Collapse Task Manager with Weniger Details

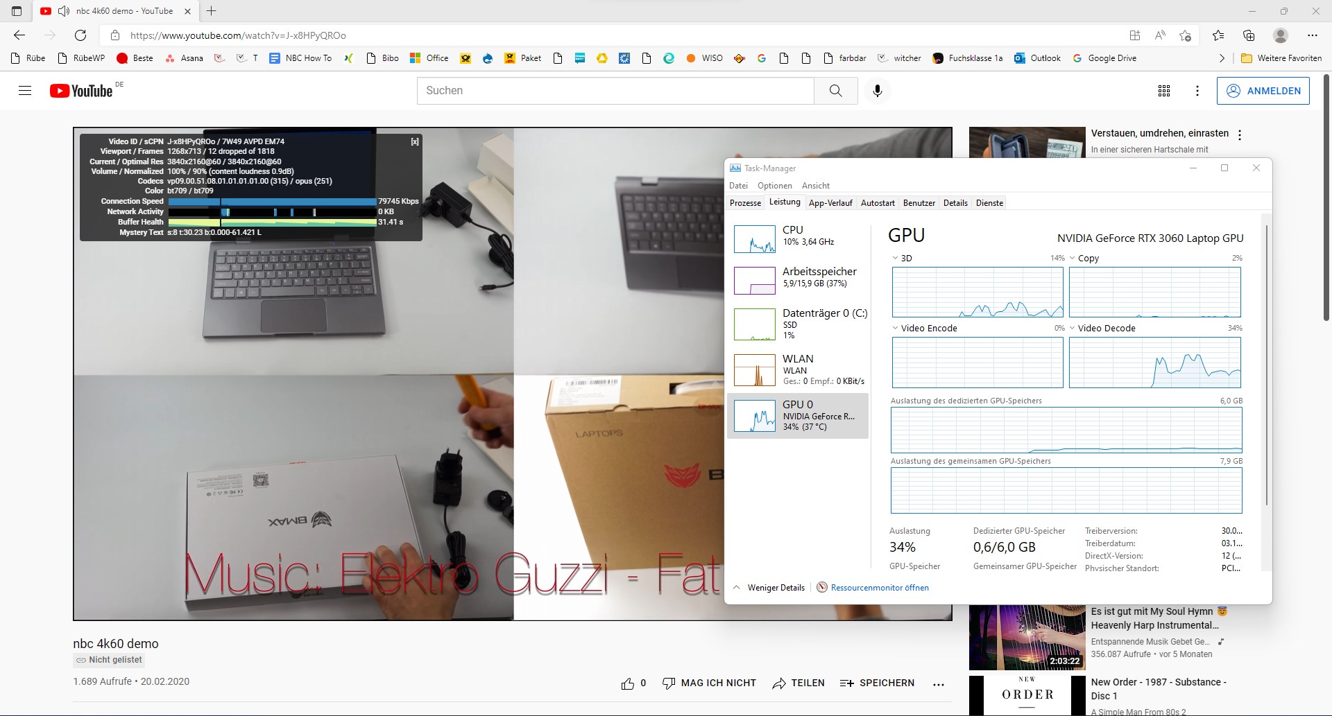tap(769, 588)
